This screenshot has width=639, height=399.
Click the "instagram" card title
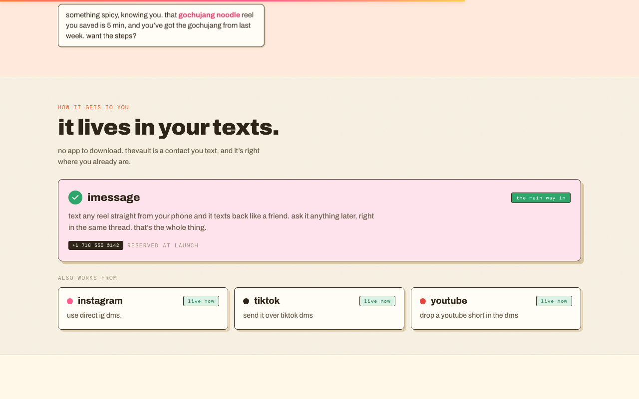point(100,301)
